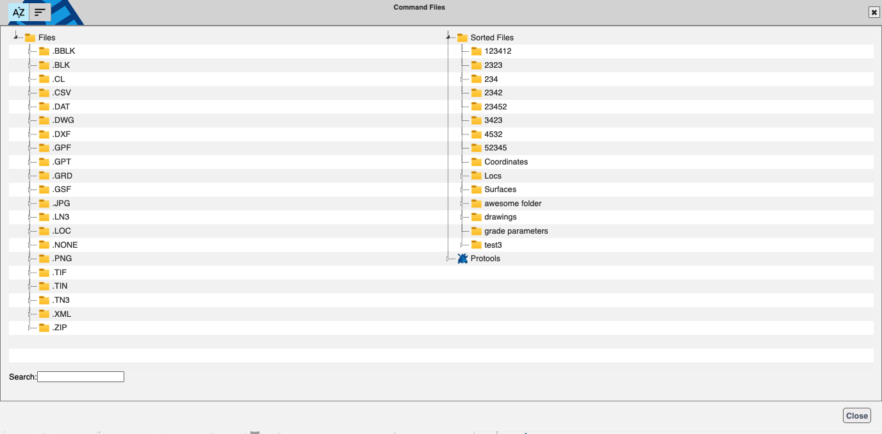This screenshot has height=434, width=882.
Task: Toggle the A-Z alphabetical sort button
Action: [19, 12]
